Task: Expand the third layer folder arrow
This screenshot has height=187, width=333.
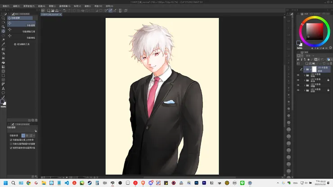Action: click(305, 80)
